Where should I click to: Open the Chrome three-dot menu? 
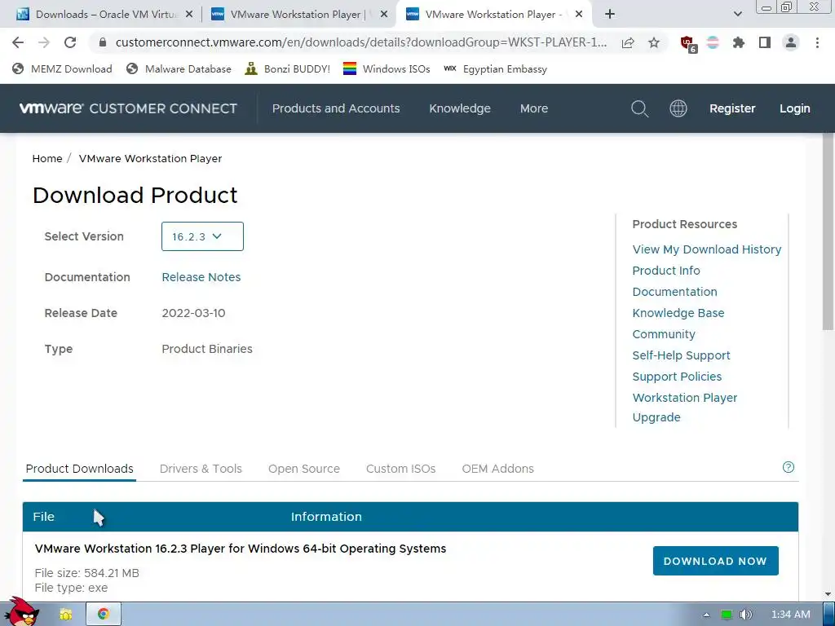(817, 42)
